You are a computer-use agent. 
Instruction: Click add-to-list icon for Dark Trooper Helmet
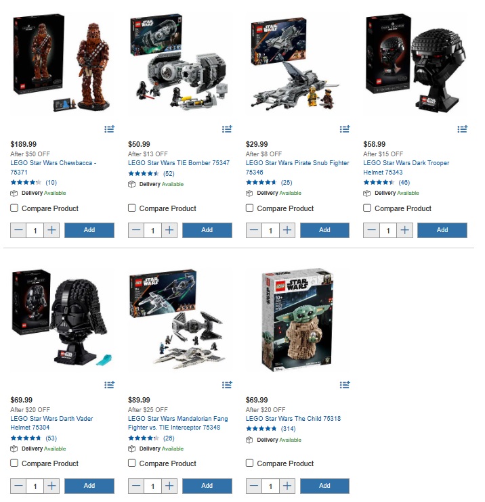click(462, 129)
